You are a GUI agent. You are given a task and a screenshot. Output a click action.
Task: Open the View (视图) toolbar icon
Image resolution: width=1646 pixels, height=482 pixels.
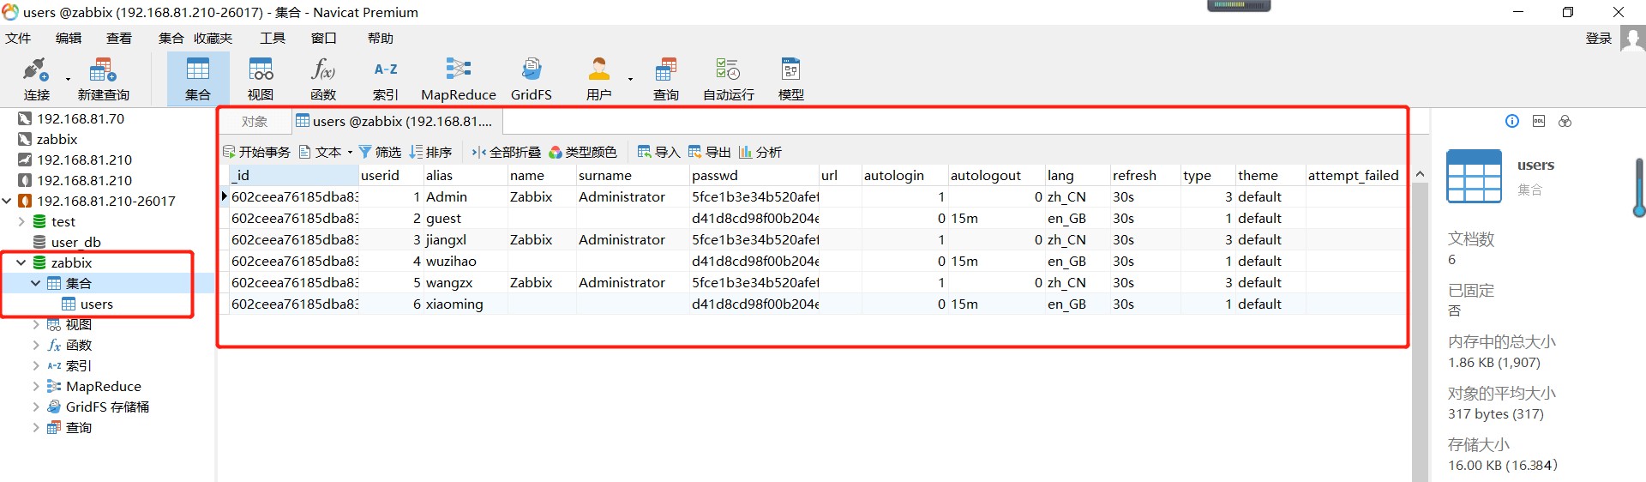tap(261, 78)
